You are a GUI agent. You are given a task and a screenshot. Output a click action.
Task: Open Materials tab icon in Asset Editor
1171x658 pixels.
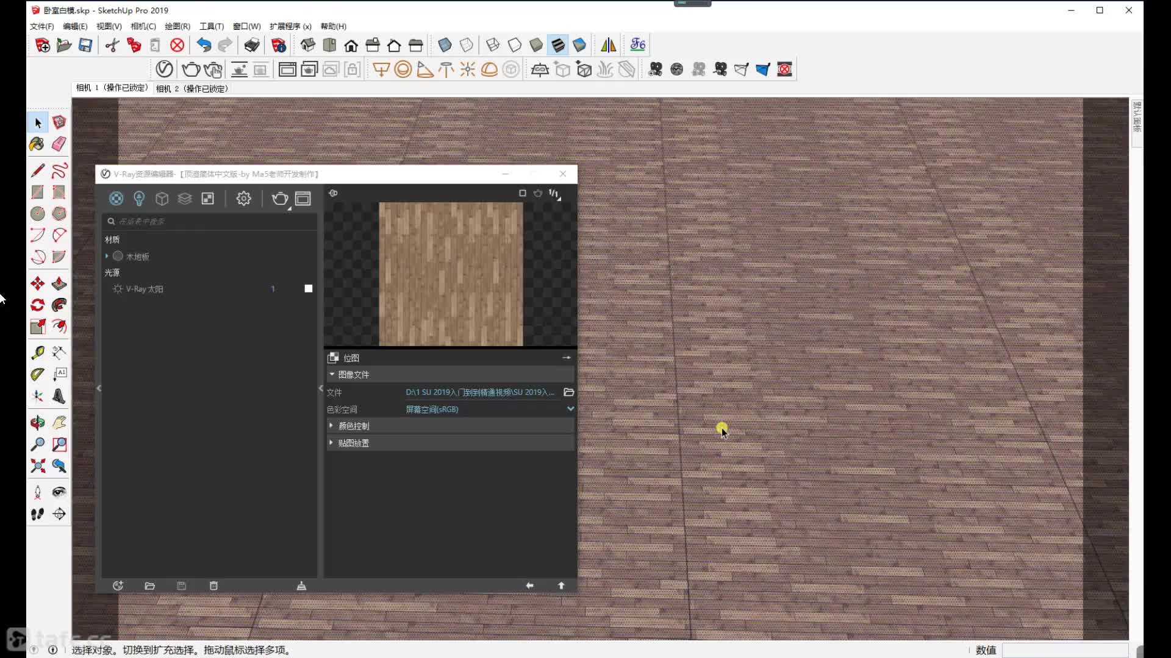coord(116,199)
